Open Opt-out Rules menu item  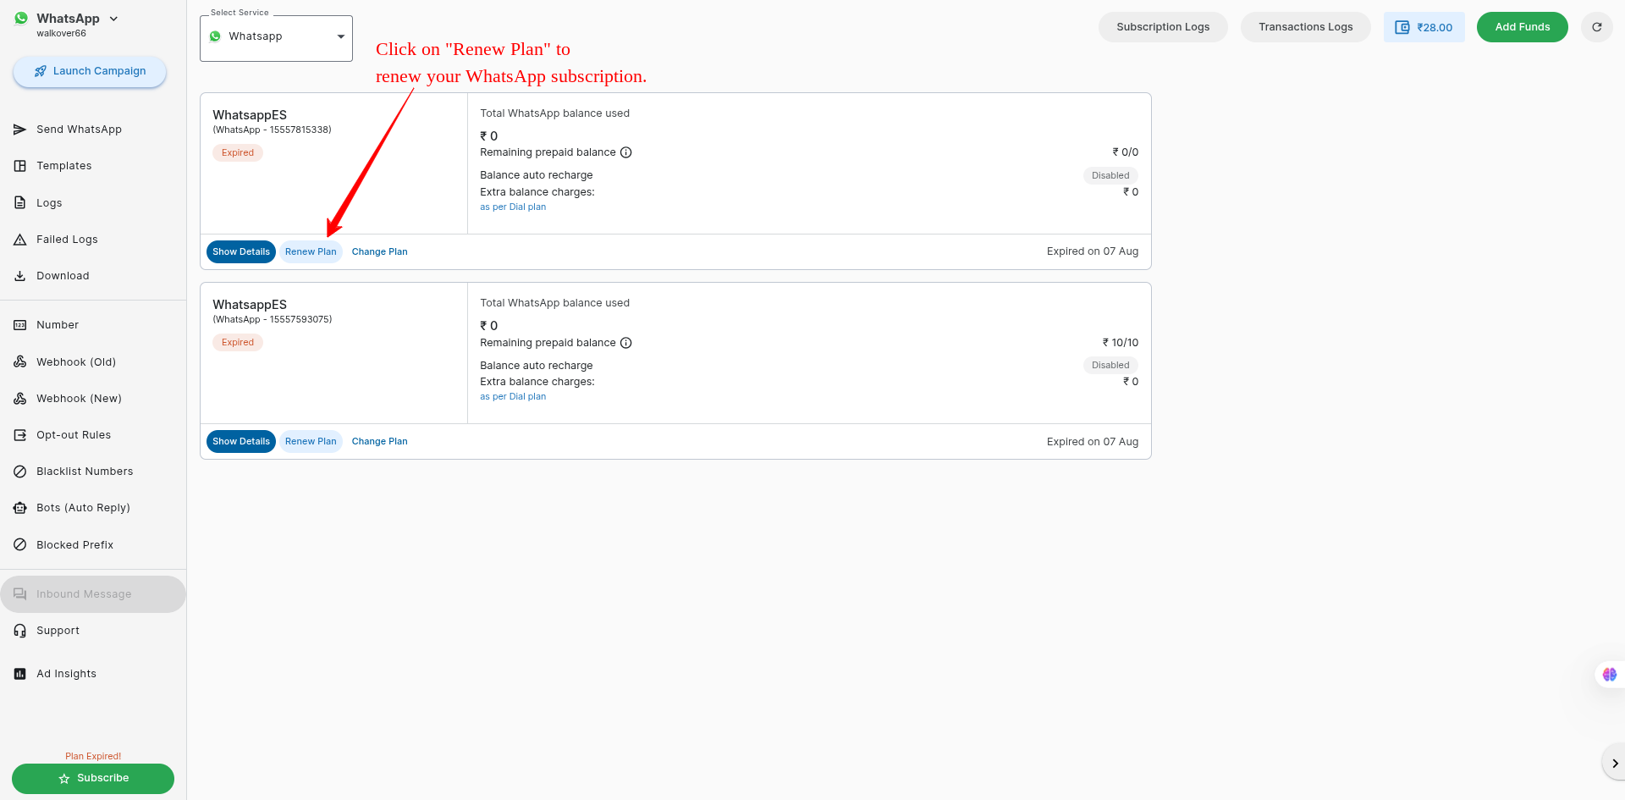[x=93, y=435]
